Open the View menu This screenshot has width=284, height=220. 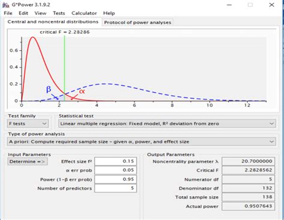tap(40, 13)
